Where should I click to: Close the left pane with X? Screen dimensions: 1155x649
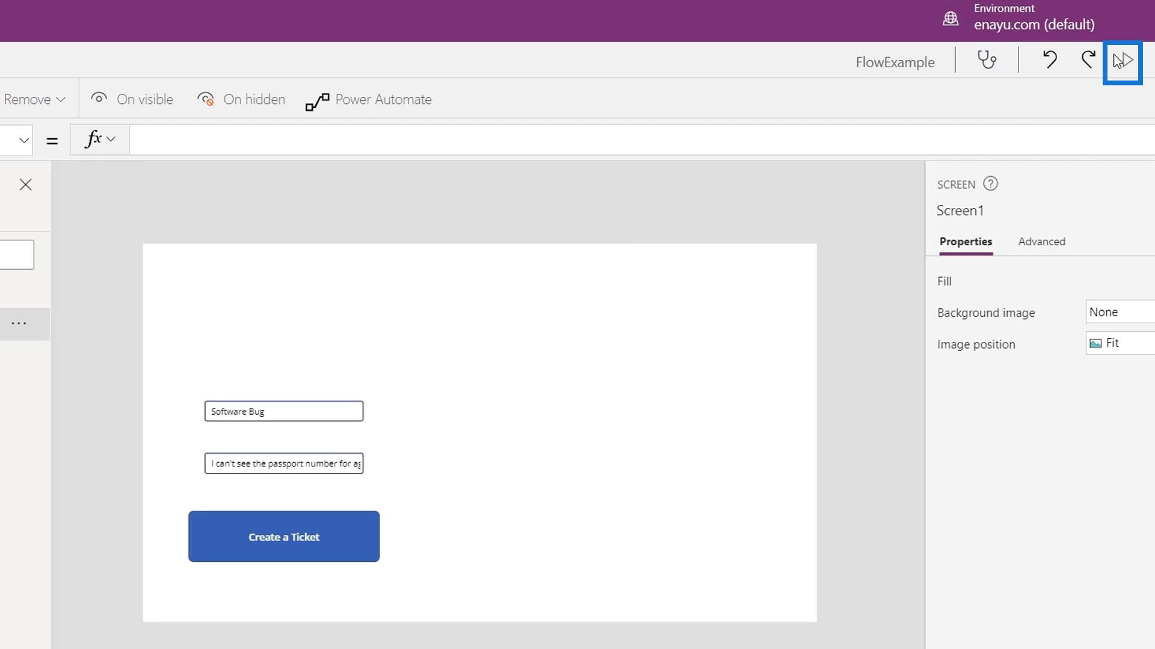25,184
